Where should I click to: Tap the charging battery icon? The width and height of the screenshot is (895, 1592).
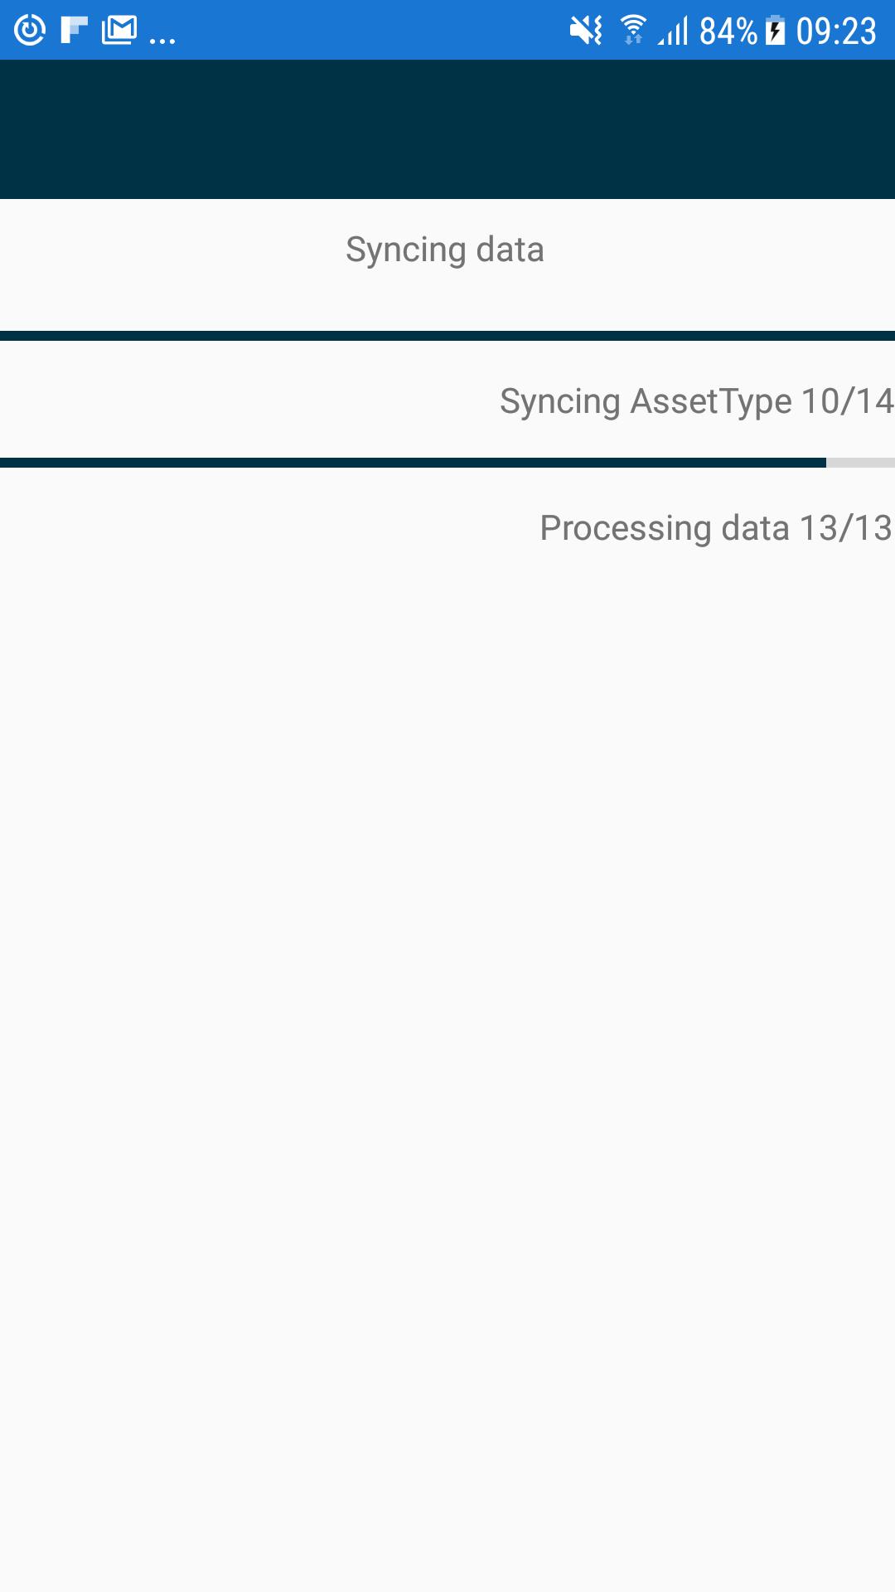775,31
